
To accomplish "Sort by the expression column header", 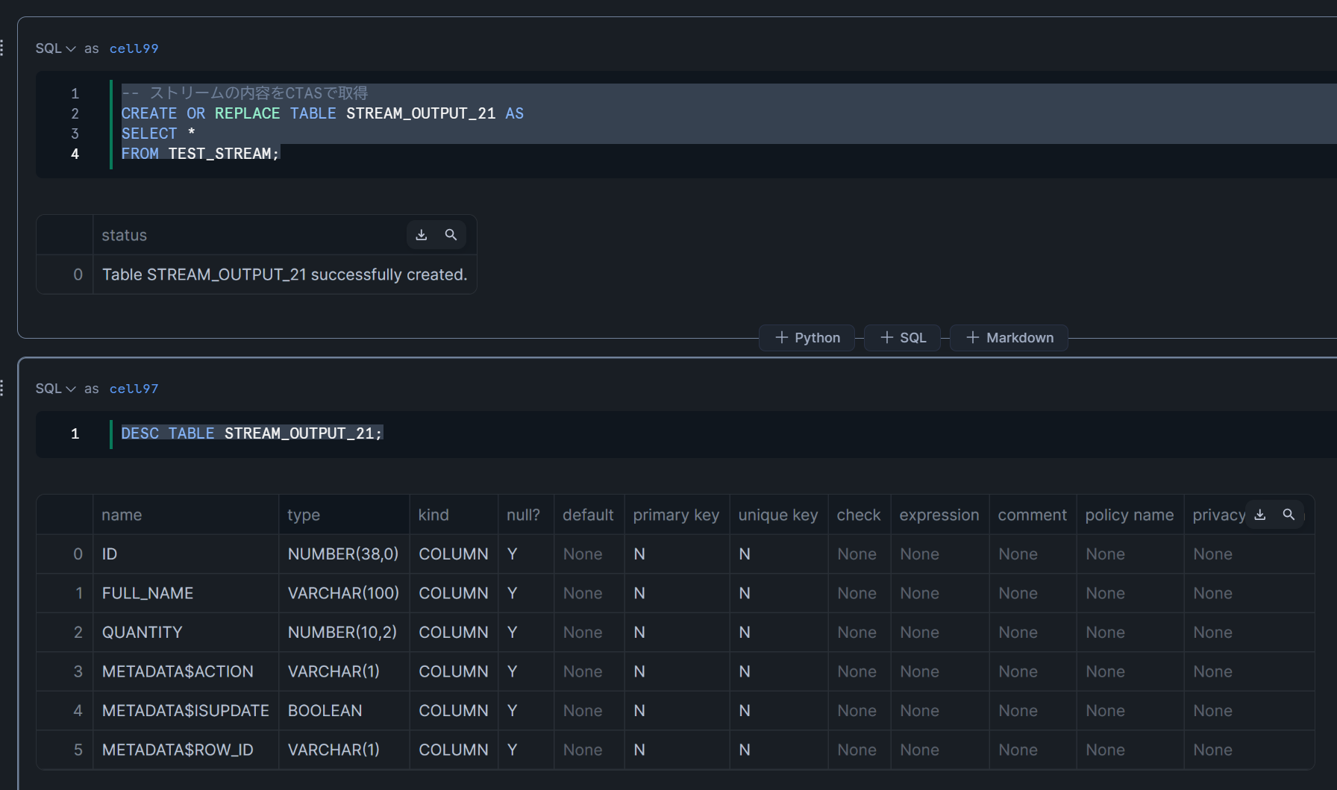I will pos(939,515).
